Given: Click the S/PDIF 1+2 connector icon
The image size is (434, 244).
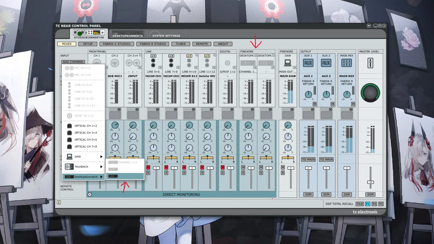Looking at the screenshot, I should 227,63.
